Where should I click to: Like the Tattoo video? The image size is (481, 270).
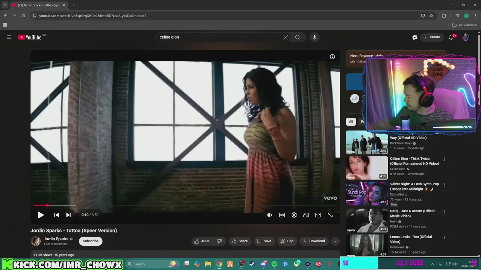pyautogui.click(x=202, y=241)
